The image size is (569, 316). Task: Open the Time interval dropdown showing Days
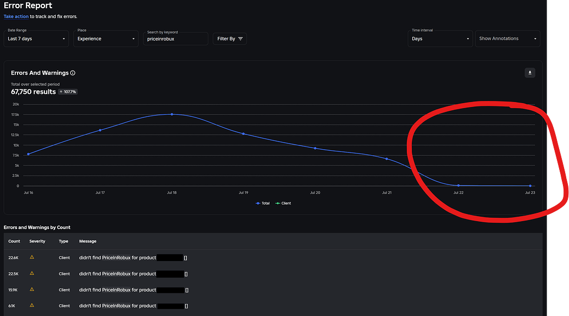coord(440,39)
